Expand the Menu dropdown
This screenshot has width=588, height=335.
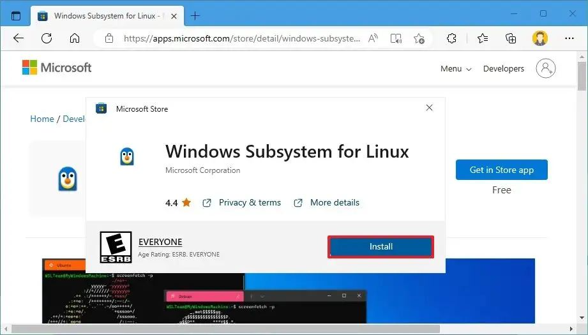tap(456, 68)
